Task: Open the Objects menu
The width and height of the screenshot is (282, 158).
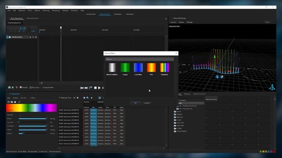Action: [37, 11]
